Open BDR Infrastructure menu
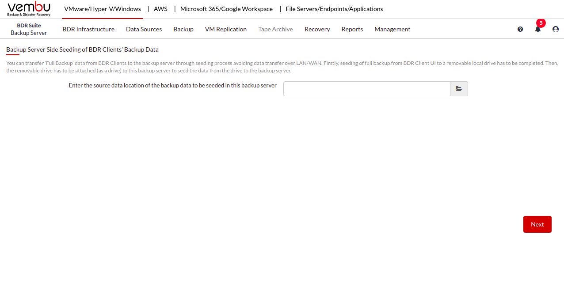 click(x=88, y=29)
